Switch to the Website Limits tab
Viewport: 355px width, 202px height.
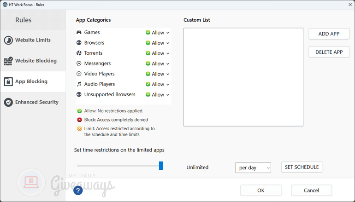33,40
